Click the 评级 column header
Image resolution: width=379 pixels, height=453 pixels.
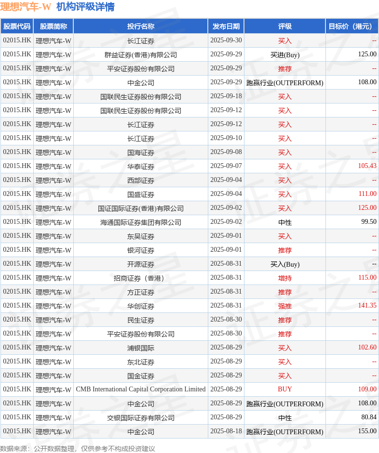point(285,26)
